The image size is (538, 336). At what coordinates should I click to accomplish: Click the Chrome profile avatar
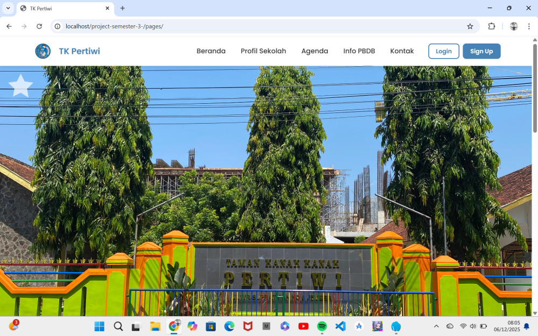pos(514,26)
